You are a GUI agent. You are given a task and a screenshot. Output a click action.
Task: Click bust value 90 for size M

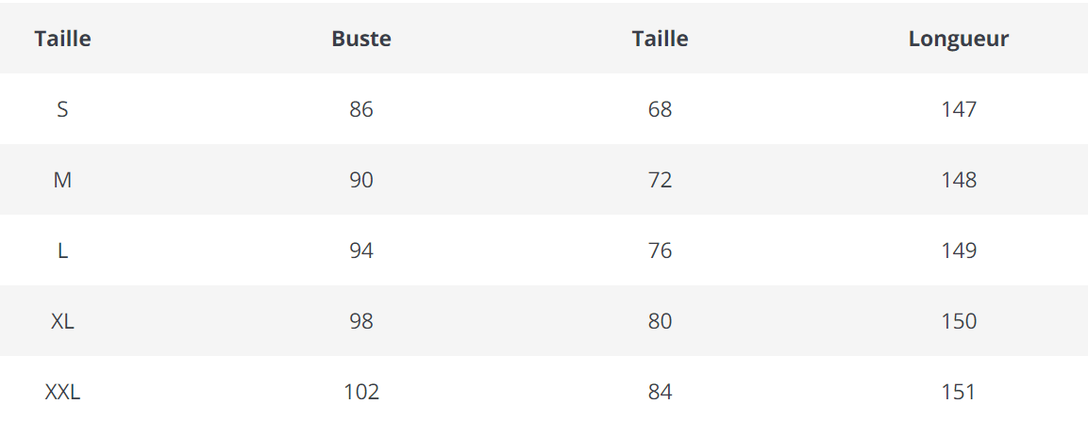pyautogui.click(x=361, y=180)
